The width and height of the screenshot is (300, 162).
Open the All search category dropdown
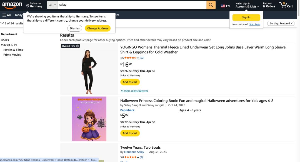click(52, 5)
